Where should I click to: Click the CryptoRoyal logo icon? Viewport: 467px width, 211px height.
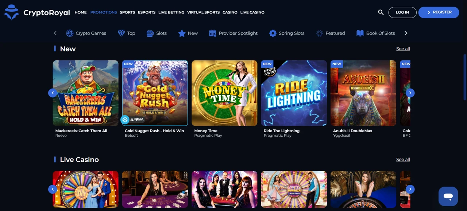point(11,12)
